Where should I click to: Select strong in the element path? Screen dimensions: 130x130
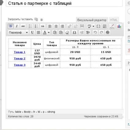coord(51,112)
